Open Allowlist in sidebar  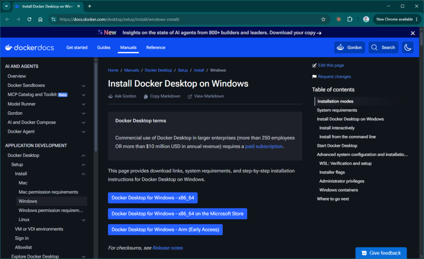click(x=23, y=247)
